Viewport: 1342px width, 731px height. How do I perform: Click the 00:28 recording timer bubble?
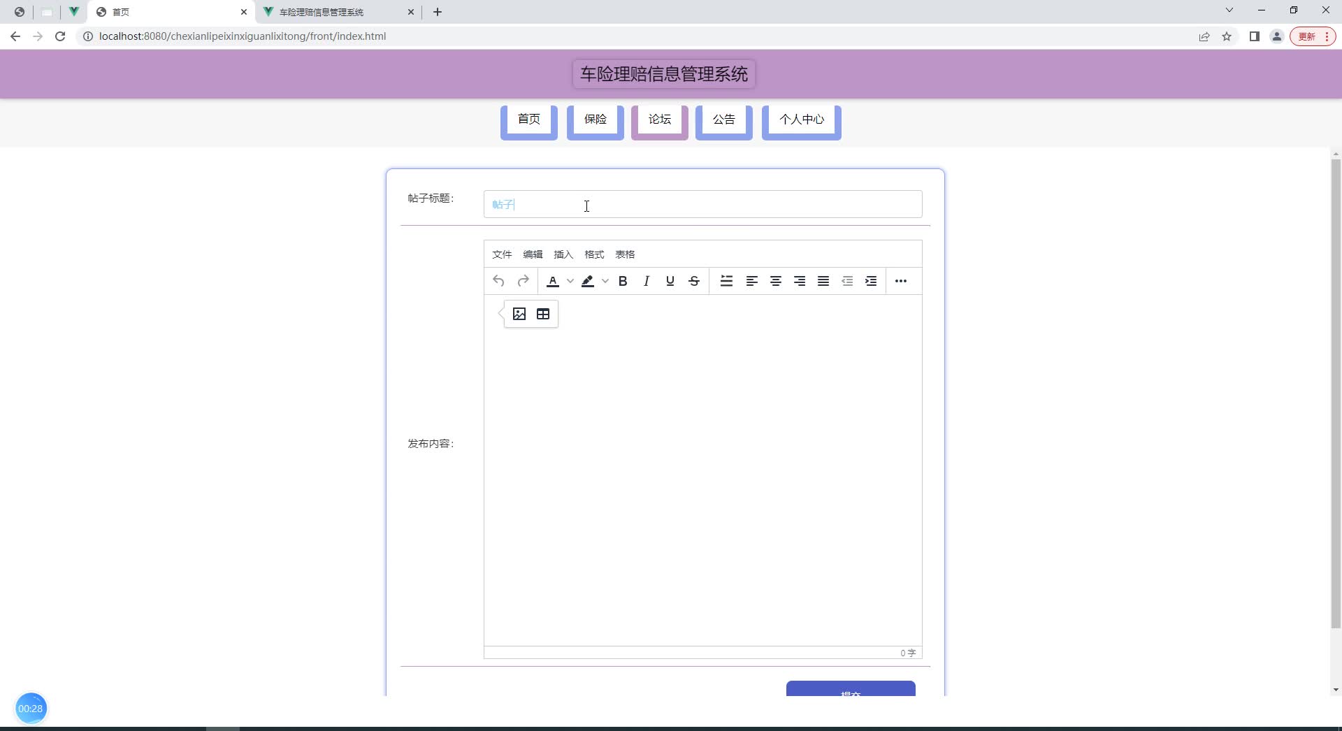(31, 709)
